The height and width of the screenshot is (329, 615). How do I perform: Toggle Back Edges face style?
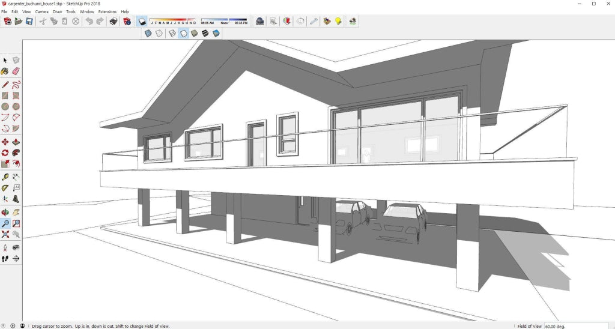pyautogui.click(x=159, y=34)
